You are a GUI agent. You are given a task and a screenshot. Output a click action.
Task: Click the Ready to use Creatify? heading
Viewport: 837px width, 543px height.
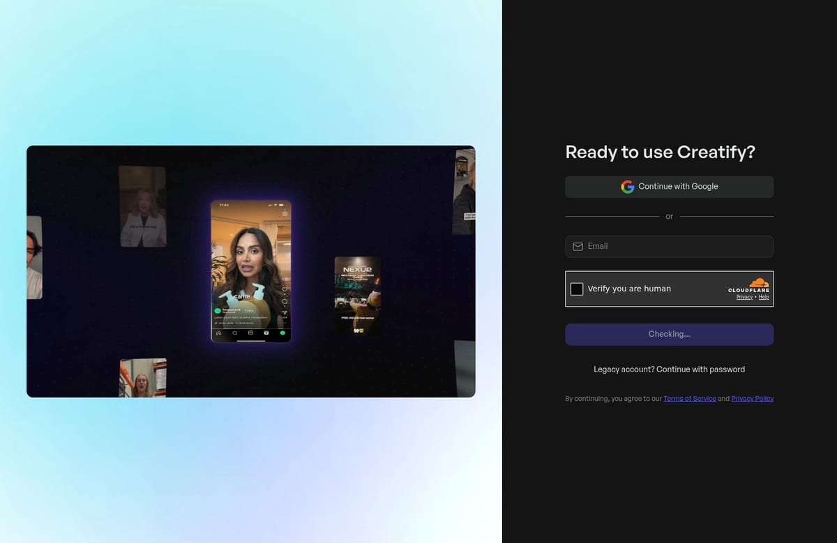(660, 152)
